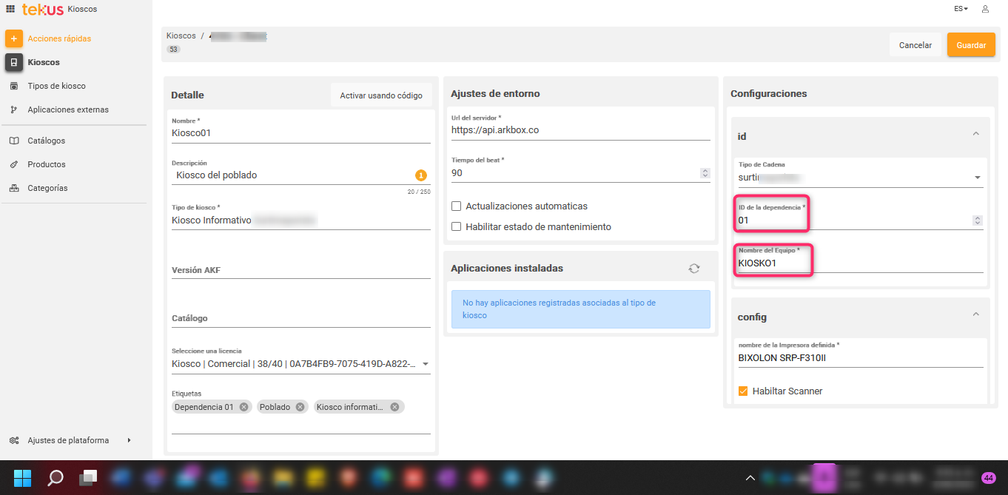
Task: Uncheck the Habilitar Scanner checkbox
Action: pos(743,391)
